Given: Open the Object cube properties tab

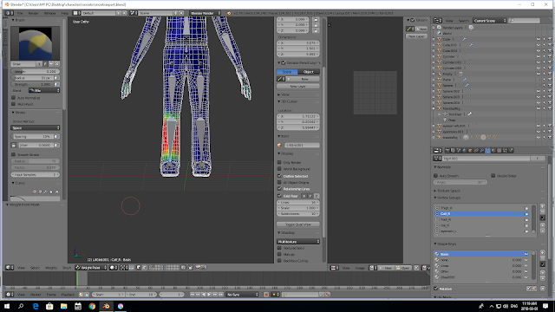Looking at the screenshot, I should [x=470, y=151].
